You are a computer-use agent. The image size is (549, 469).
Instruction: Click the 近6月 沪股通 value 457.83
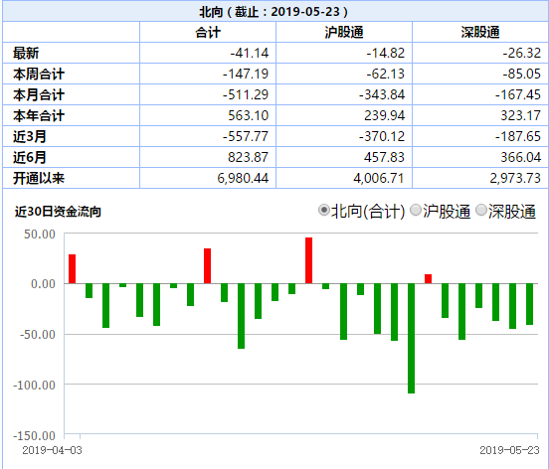coord(384,157)
